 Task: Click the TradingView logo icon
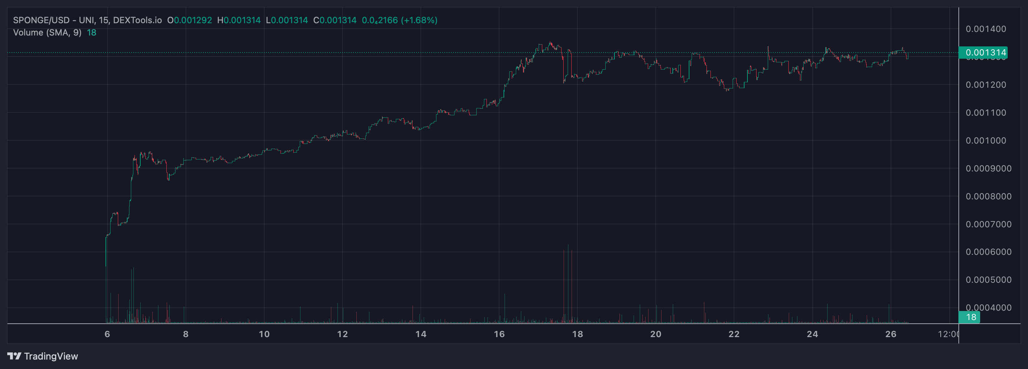(x=14, y=356)
